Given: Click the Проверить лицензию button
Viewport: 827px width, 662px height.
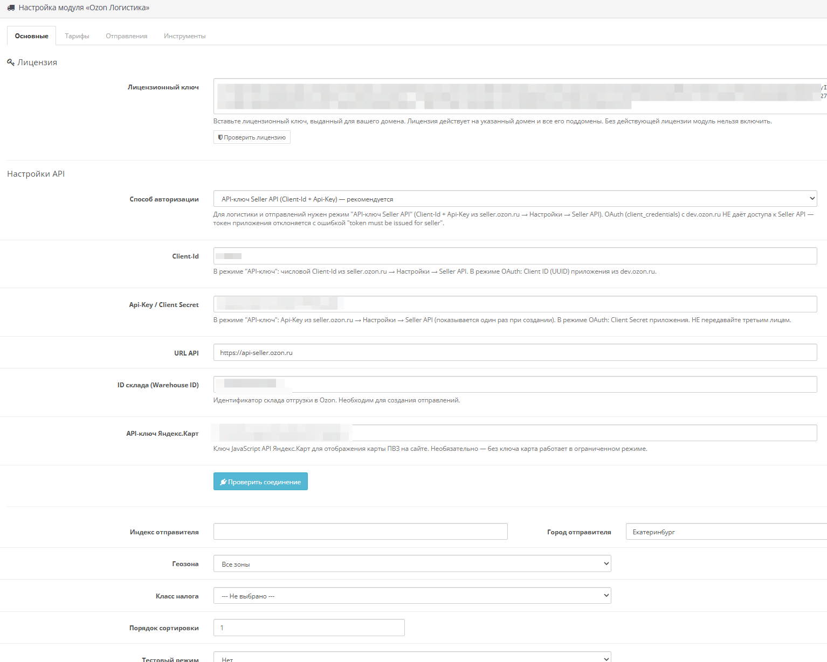Looking at the screenshot, I should point(252,137).
